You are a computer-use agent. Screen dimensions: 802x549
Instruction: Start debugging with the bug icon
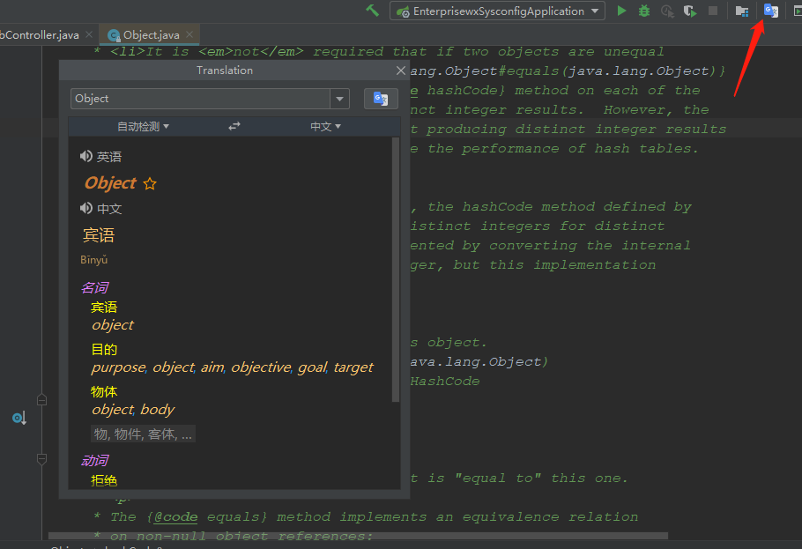tap(644, 11)
